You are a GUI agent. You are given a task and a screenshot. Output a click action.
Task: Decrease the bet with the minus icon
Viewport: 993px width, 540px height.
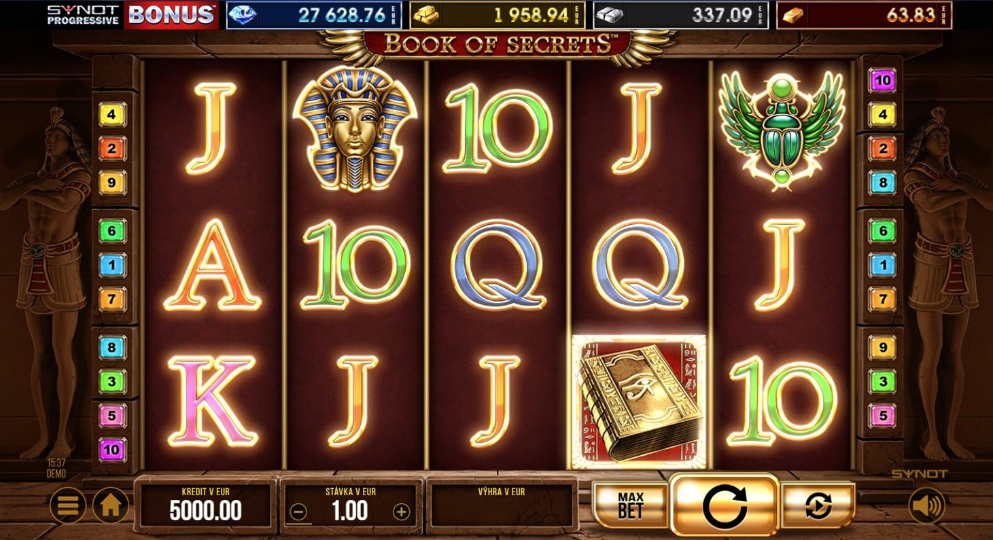(298, 512)
